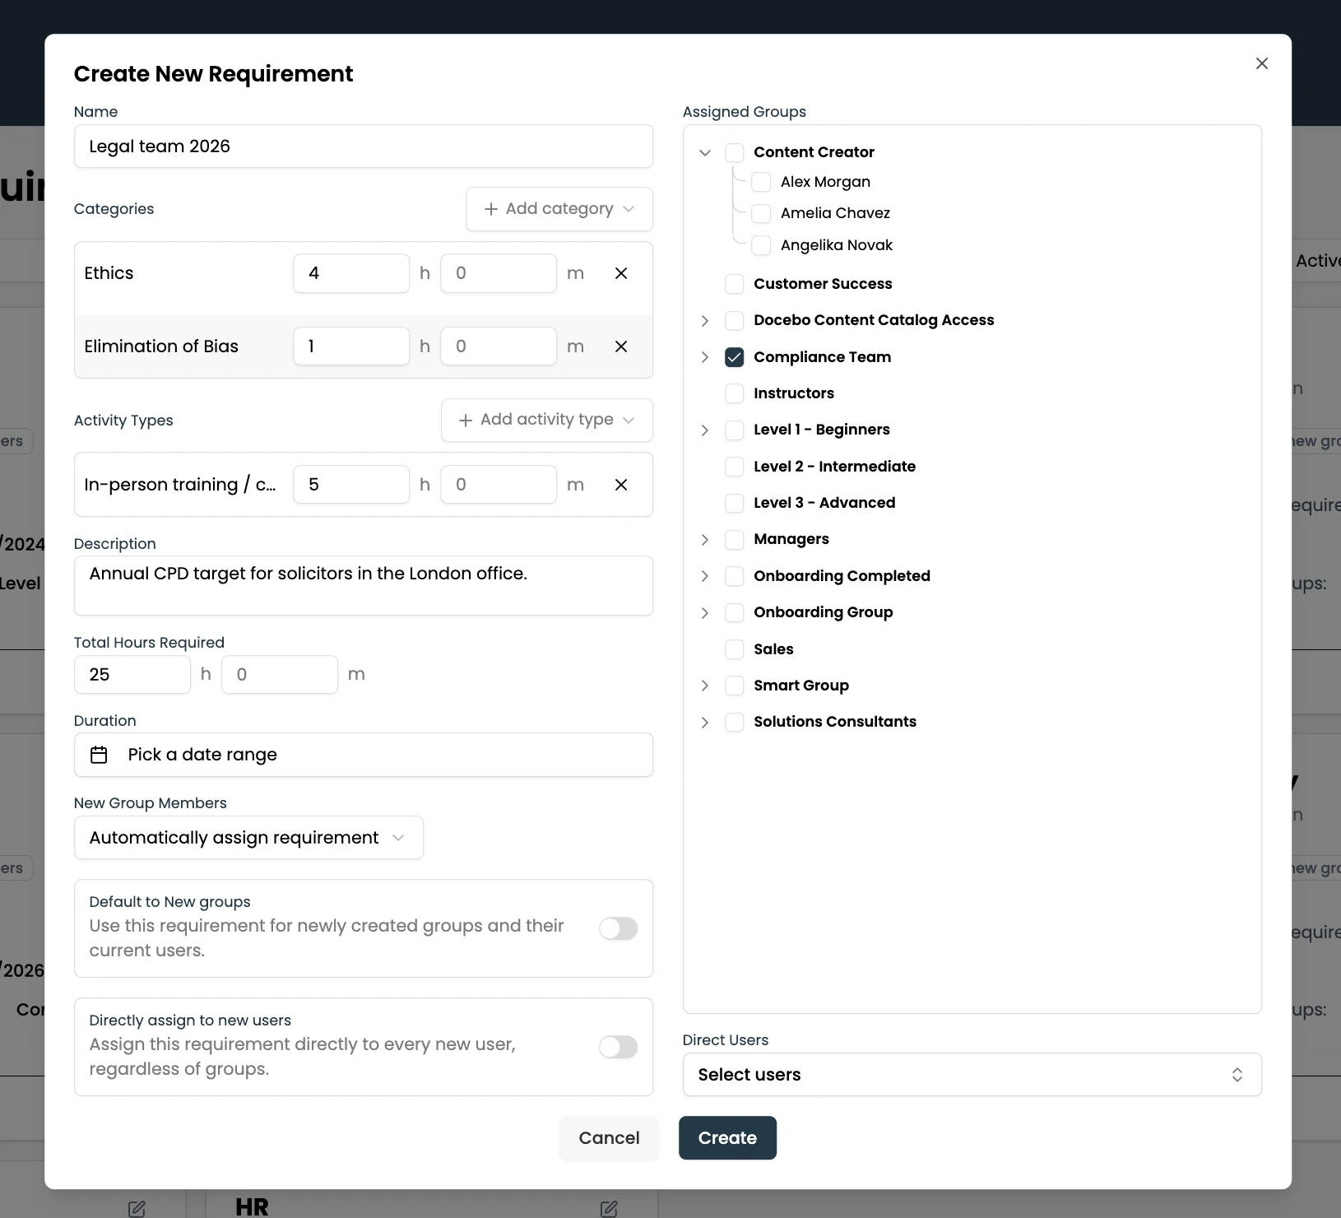The width and height of the screenshot is (1341, 1218).
Task: Open the Pick a date range field
Action: (x=364, y=755)
